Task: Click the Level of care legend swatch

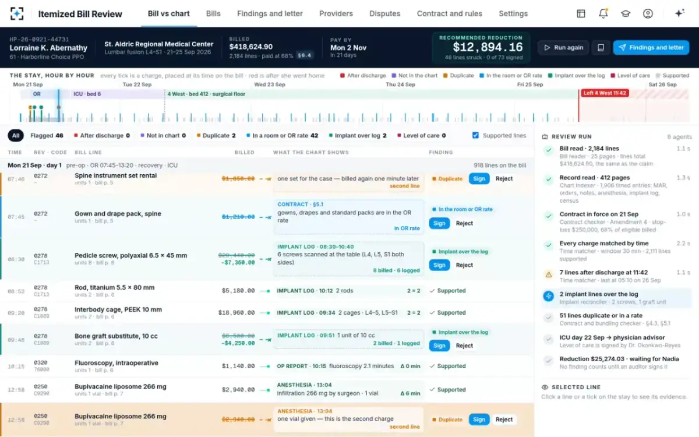Action: point(613,76)
